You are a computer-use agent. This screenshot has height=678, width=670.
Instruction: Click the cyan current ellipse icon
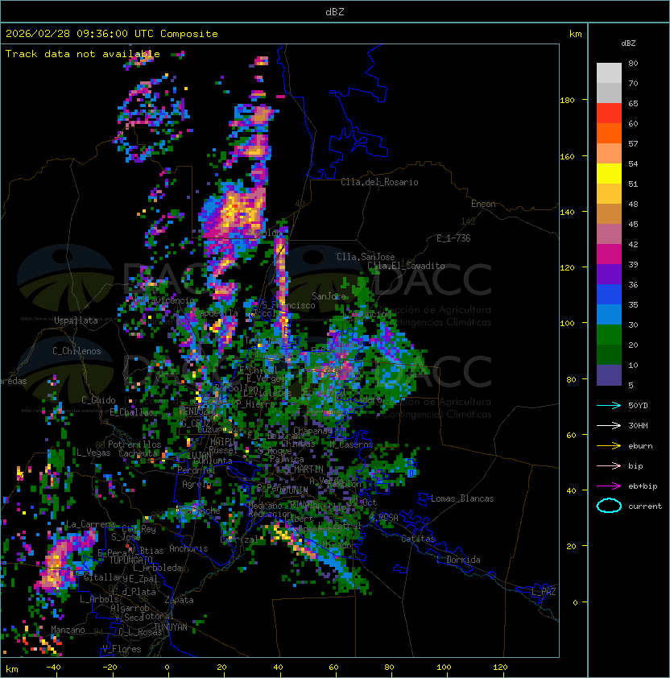609,506
